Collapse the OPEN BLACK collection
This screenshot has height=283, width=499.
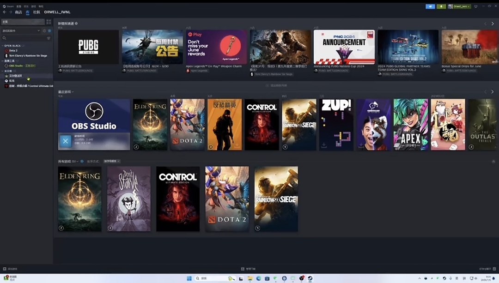(x=3, y=46)
